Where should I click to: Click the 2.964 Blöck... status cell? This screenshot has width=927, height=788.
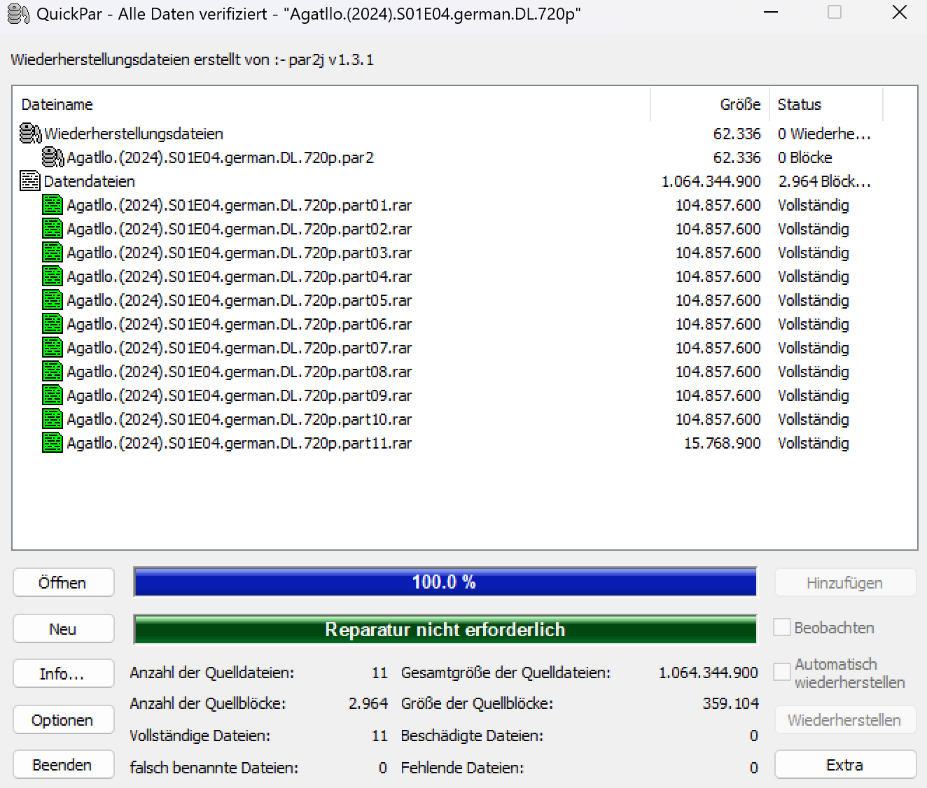click(825, 181)
